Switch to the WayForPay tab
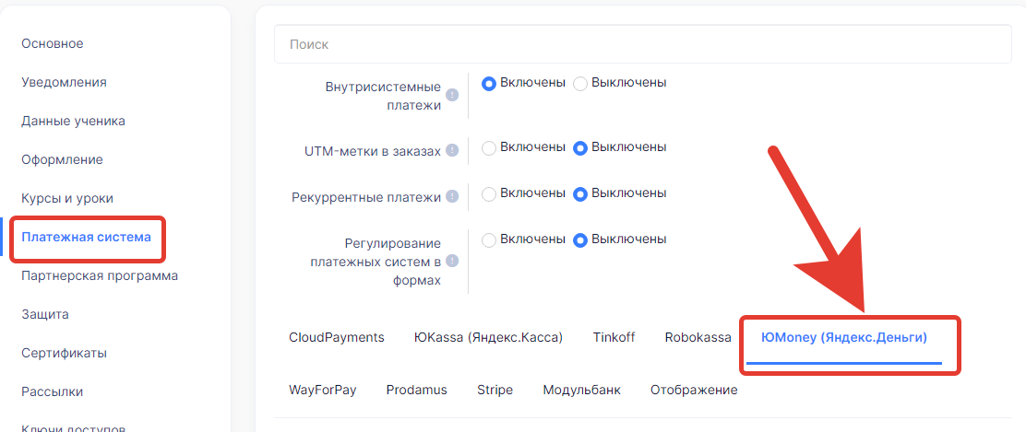This screenshot has width=1026, height=432. click(x=323, y=391)
